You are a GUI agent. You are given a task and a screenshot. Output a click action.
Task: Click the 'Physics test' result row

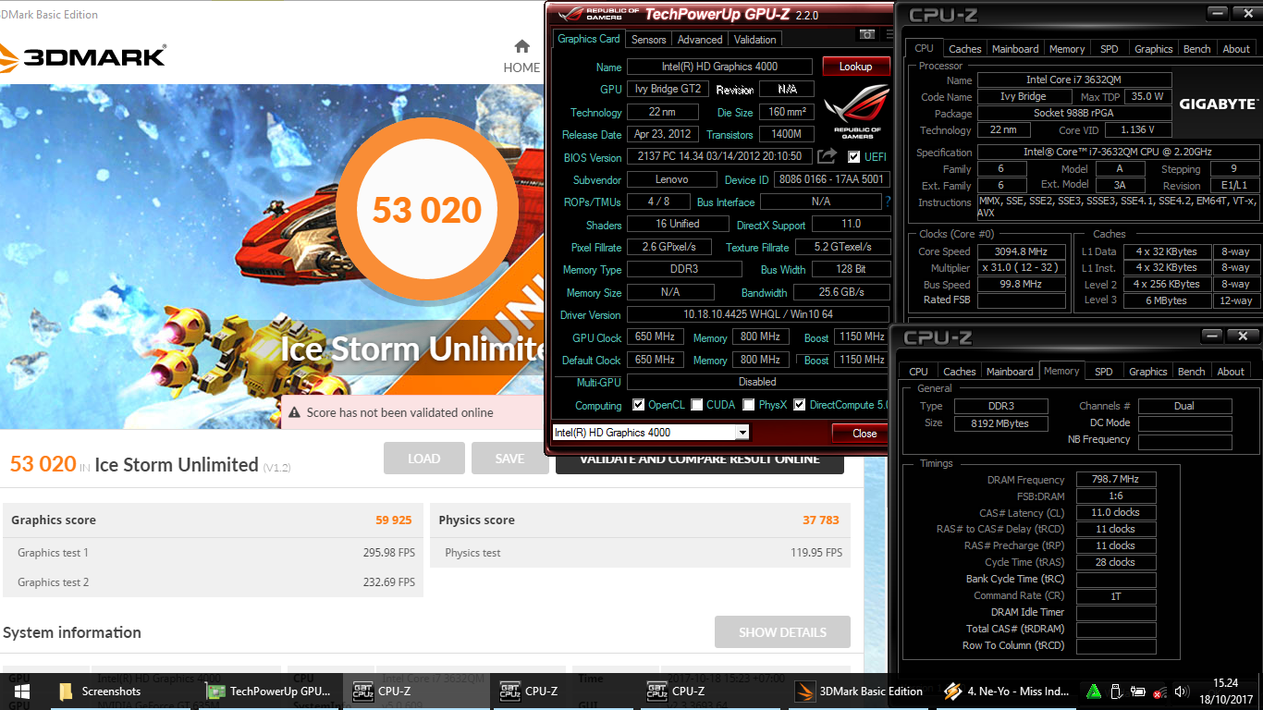[640, 553]
